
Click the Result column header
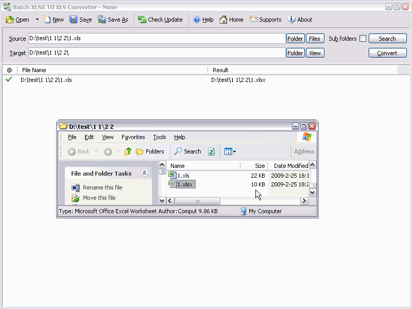click(303, 70)
